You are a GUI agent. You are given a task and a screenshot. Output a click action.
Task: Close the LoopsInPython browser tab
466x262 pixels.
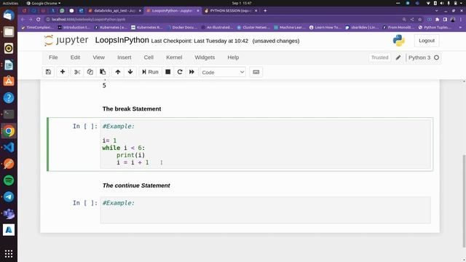point(198,11)
